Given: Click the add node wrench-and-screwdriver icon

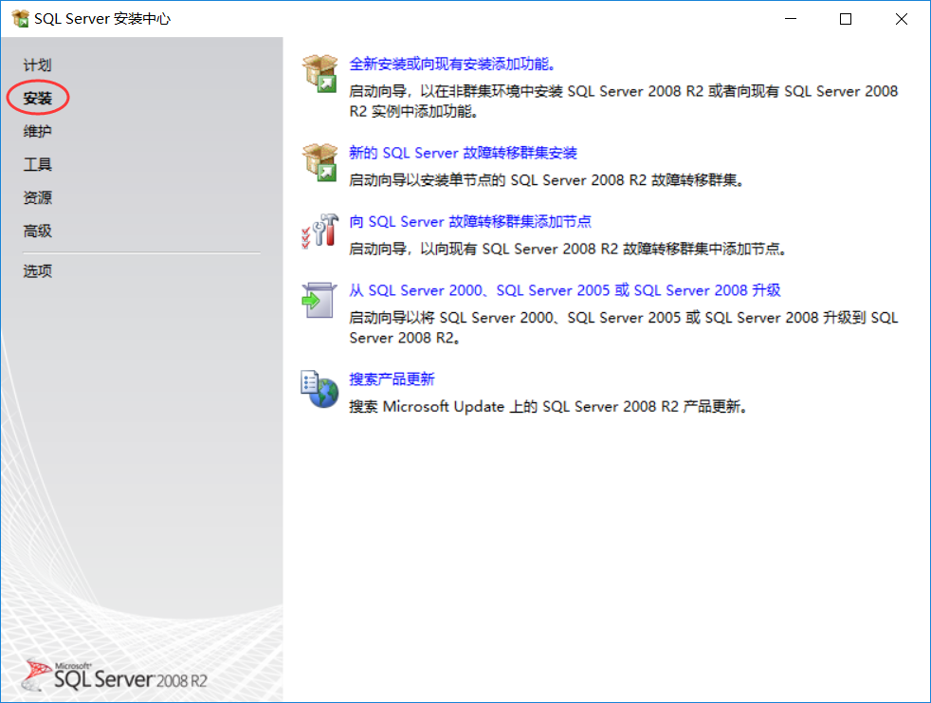Looking at the screenshot, I should point(319,229).
